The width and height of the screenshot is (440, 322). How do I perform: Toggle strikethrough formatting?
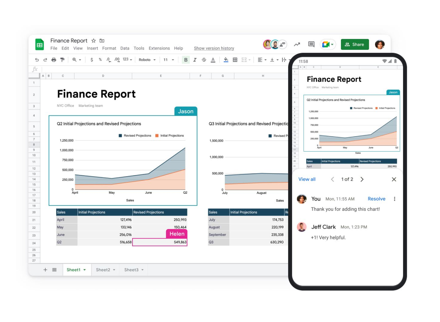204,60
